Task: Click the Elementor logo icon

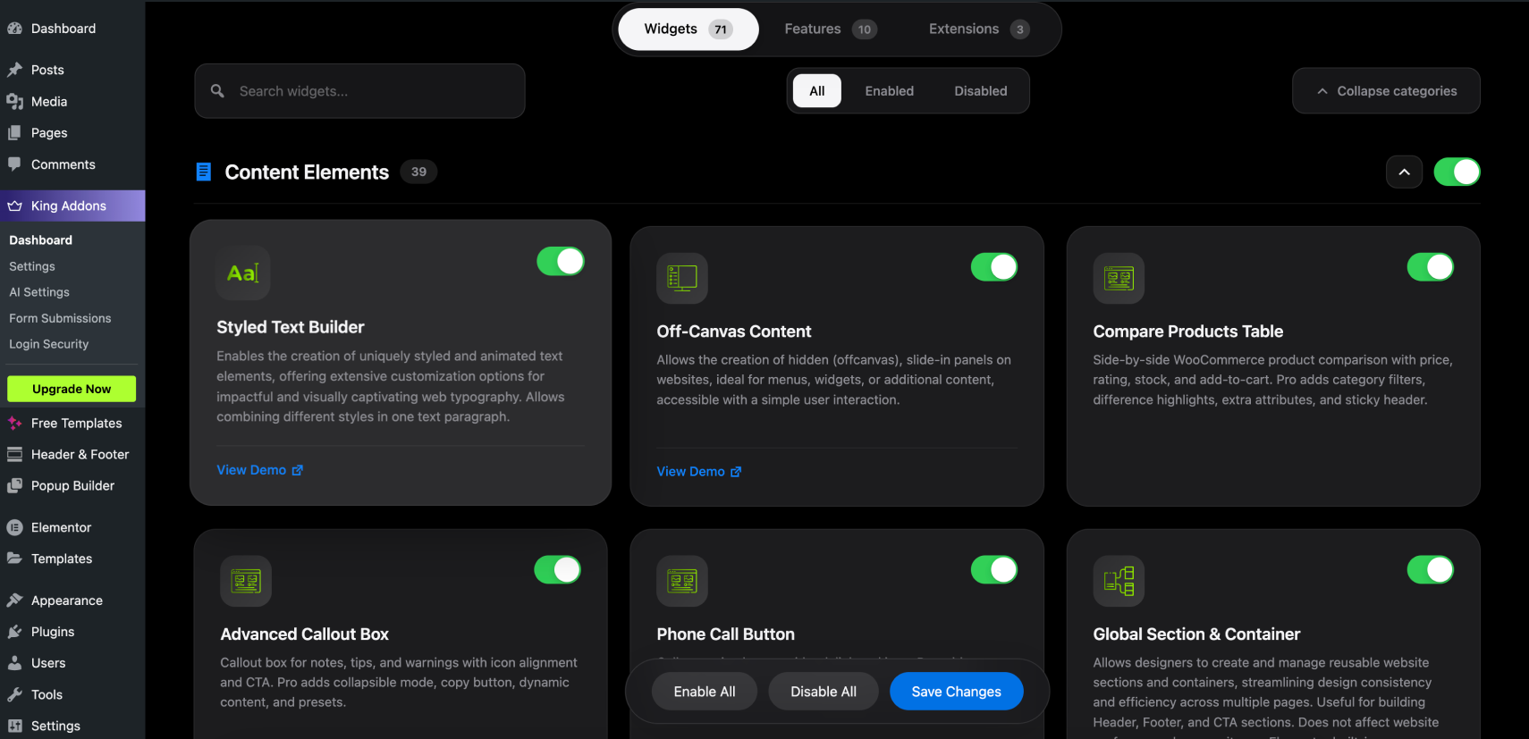Action: (14, 528)
